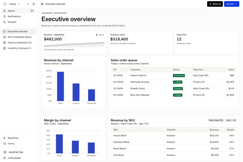243x162 pixels.
Task: Open Workflows in sidebar
Action: 19,138
